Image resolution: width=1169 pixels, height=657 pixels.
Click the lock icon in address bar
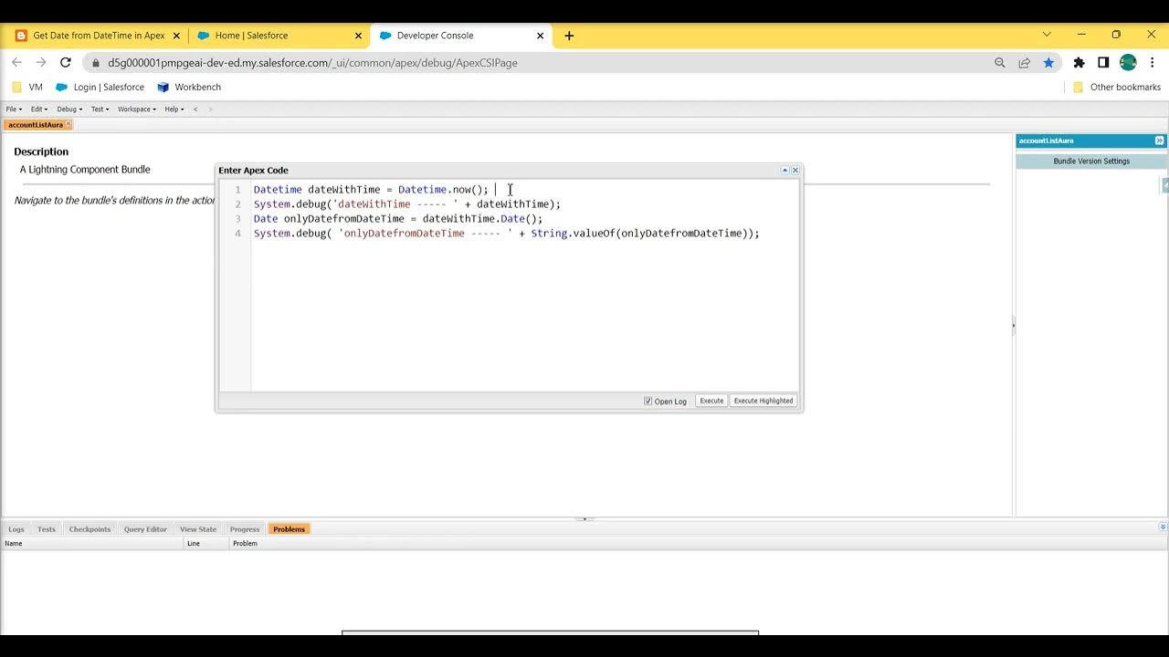pyautogui.click(x=96, y=63)
